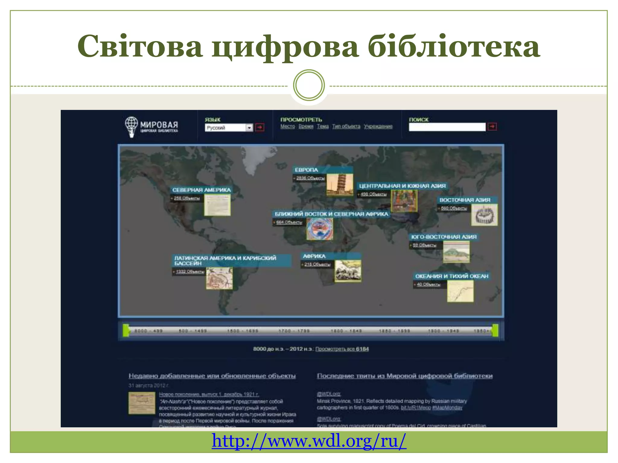Open North America's 256 Объекты link
This screenshot has height=463, width=618.
pyautogui.click(x=186, y=198)
